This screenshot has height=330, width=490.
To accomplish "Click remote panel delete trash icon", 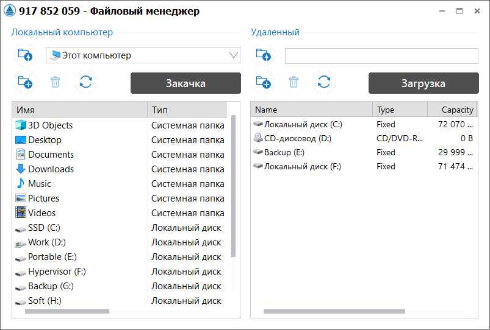I will [x=294, y=82].
